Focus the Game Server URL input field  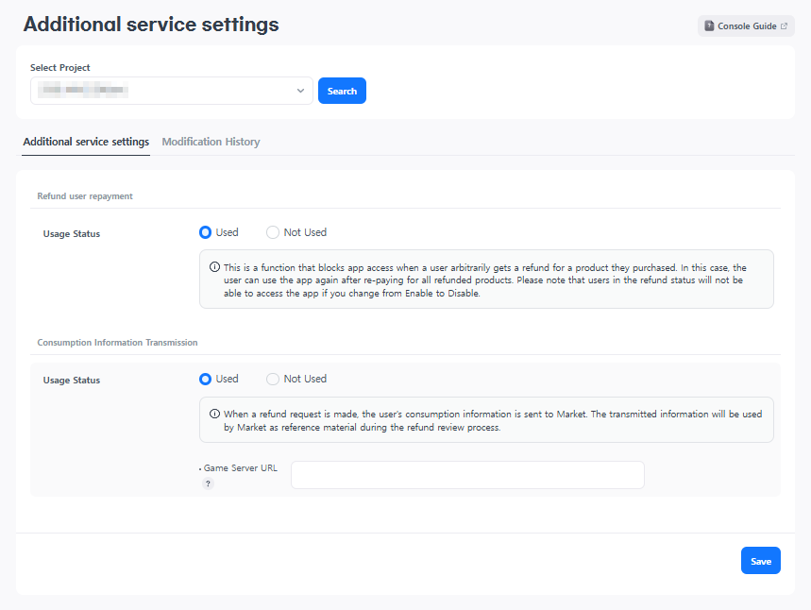coord(467,475)
